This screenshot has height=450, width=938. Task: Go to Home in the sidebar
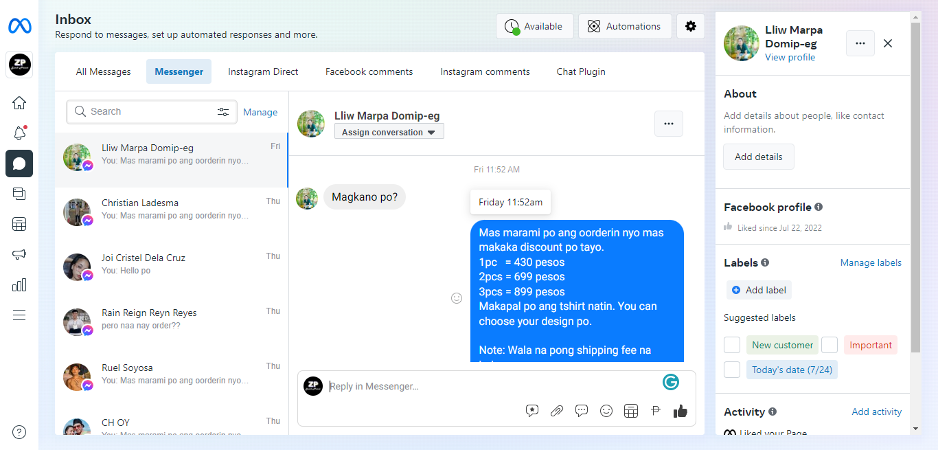(x=19, y=103)
